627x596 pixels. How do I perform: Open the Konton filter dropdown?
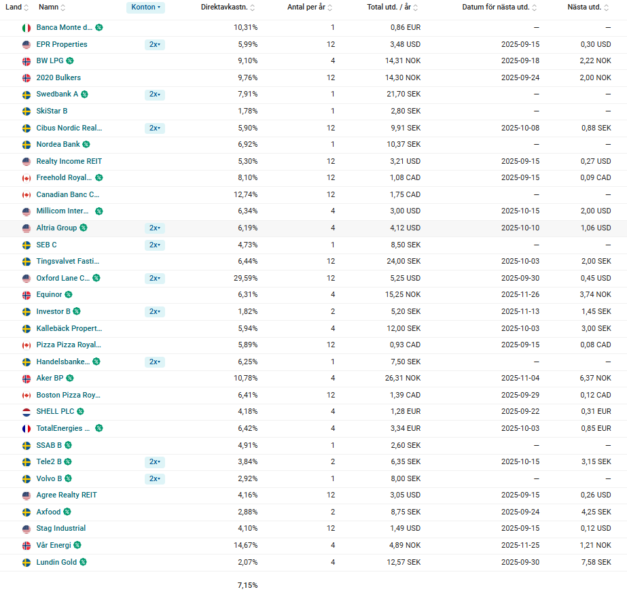pos(145,7)
